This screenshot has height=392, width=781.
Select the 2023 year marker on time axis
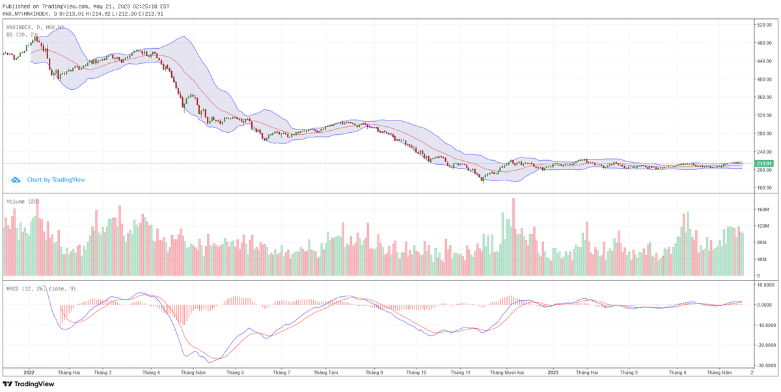[x=553, y=372]
